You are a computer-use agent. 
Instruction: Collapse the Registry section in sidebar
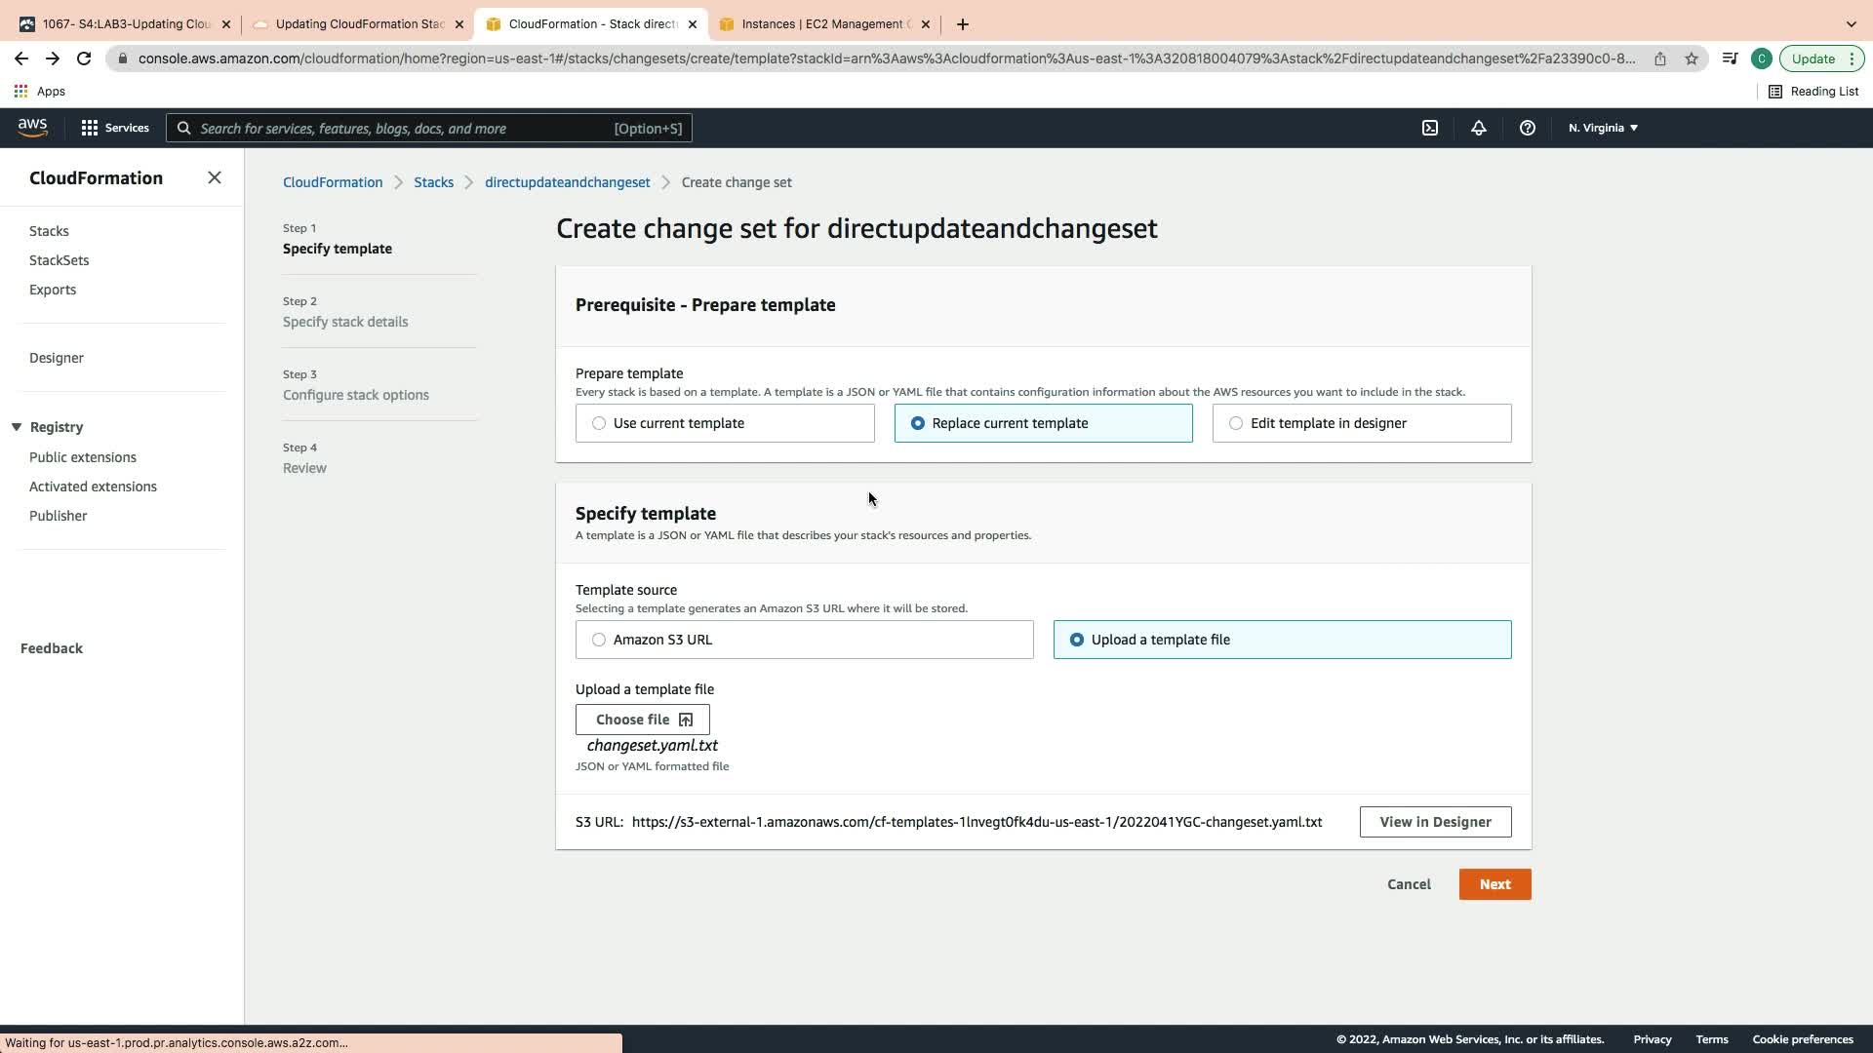tap(17, 427)
